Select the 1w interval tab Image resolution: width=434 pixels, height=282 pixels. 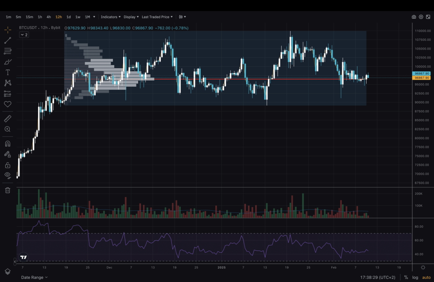click(x=77, y=17)
